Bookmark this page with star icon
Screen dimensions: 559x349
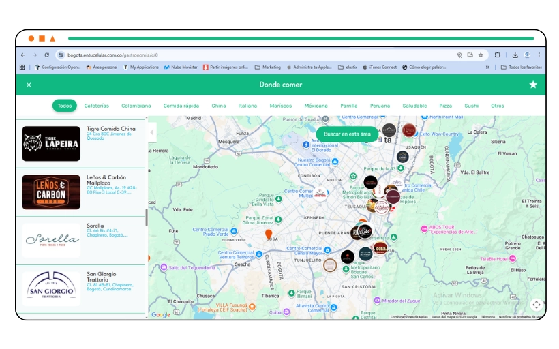point(481,55)
